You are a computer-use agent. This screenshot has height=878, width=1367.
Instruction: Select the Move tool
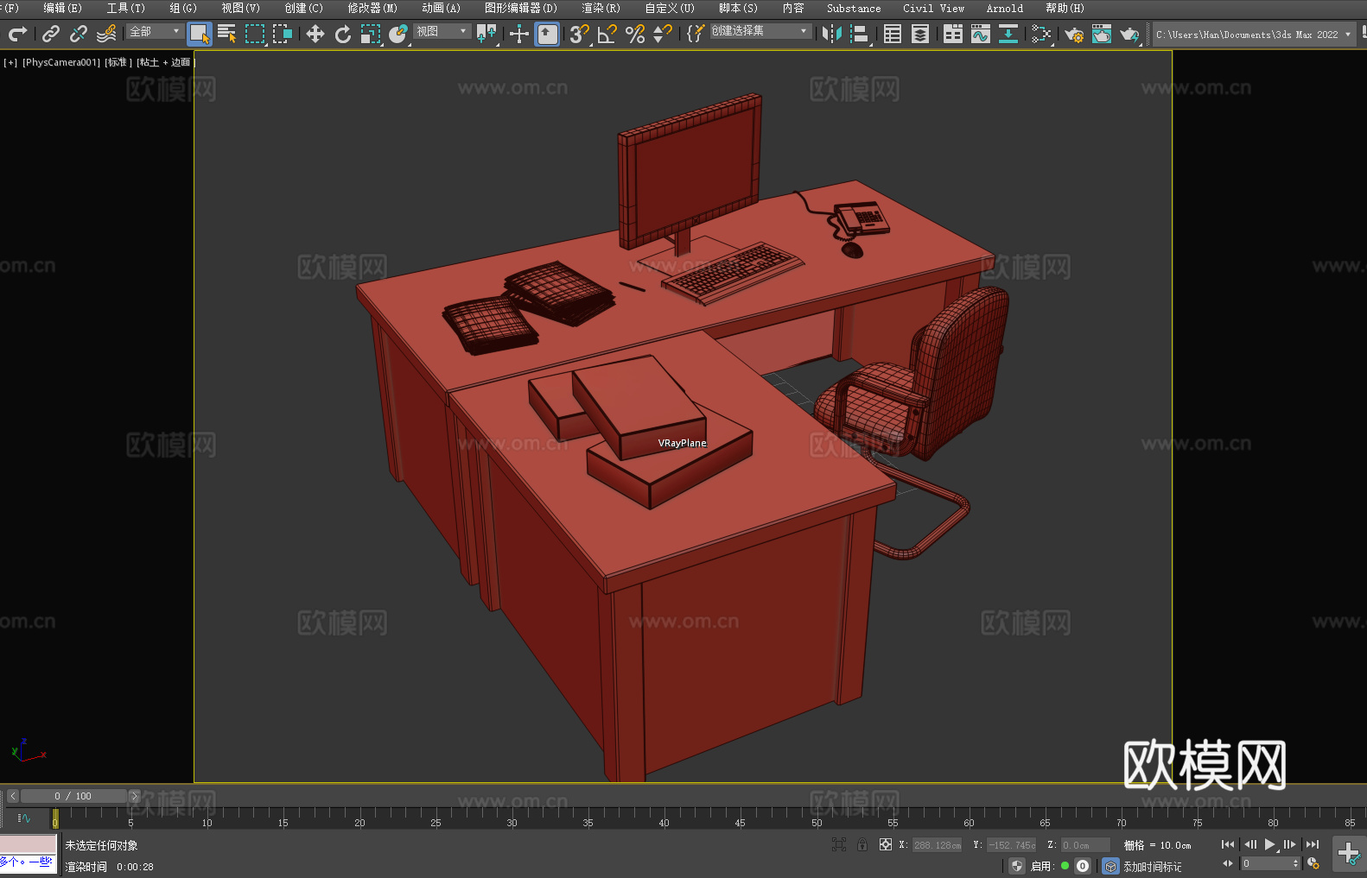point(315,34)
